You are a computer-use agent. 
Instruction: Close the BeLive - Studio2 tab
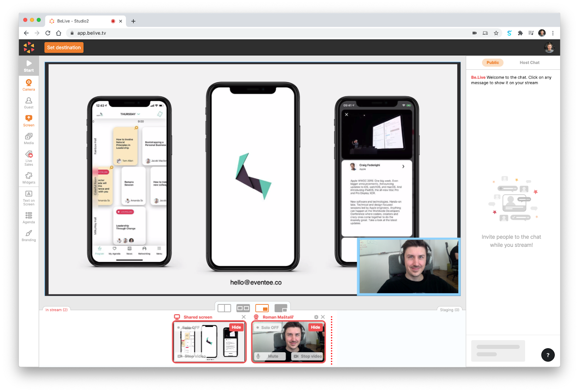coord(121,21)
